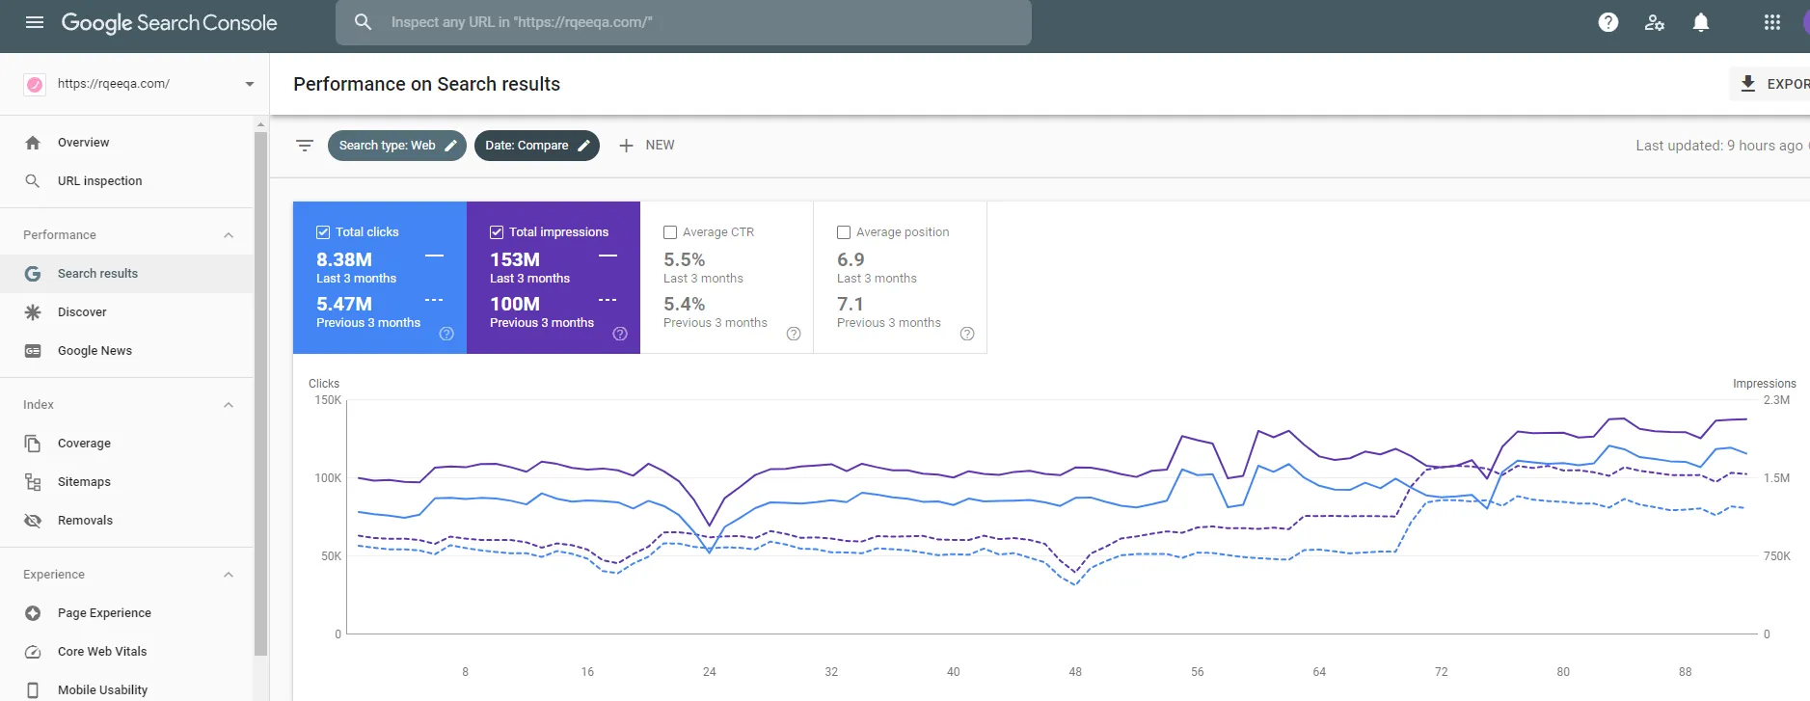
Task: Open notifications bell icon
Action: point(1701,22)
